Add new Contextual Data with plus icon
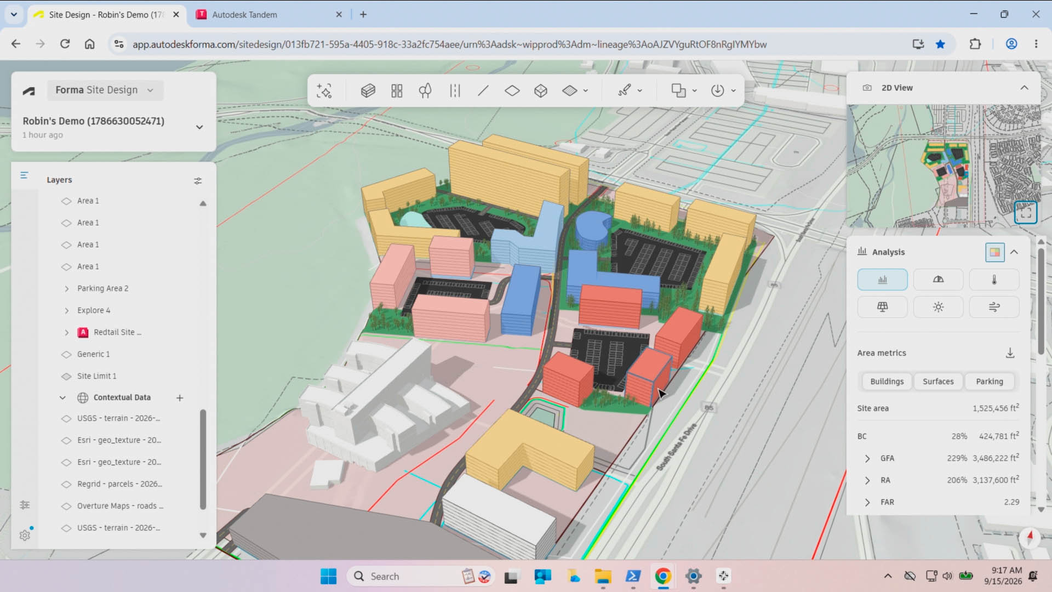Screen dimensions: 1052x592 [x=179, y=398]
